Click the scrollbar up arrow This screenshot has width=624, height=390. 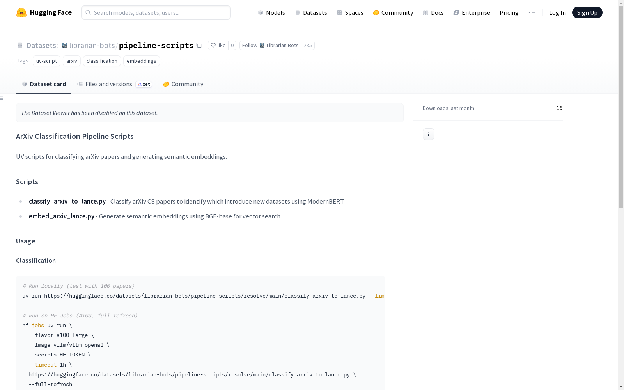[x=621, y=3]
